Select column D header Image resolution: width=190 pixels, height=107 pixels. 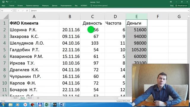click(x=115, y=17)
